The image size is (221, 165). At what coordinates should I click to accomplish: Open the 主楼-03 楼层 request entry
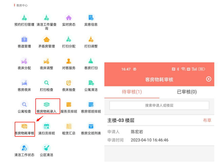pyautogui.click(x=159, y=130)
